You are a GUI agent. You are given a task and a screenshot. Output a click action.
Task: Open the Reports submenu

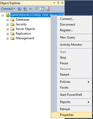[71, 102]
